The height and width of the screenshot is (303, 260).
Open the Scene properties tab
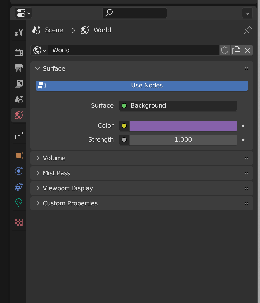(19, 99)
